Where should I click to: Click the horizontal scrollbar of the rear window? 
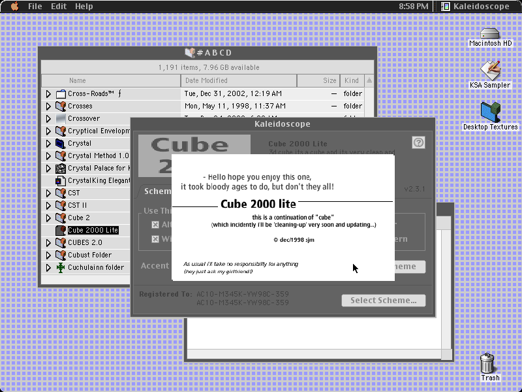click(315, 354)
